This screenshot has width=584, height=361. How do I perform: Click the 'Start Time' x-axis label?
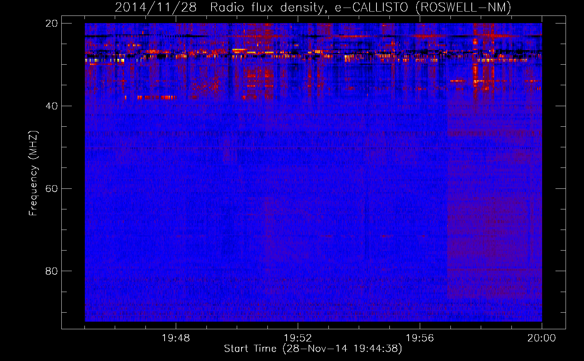coord(313,349)
